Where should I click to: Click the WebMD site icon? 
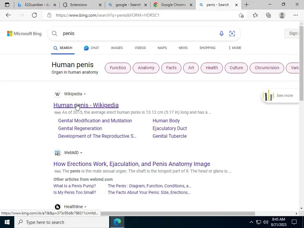pos(57,153)
